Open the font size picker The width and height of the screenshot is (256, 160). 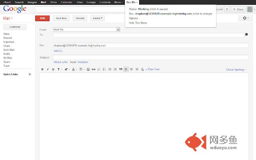click(x=67, y=69)
